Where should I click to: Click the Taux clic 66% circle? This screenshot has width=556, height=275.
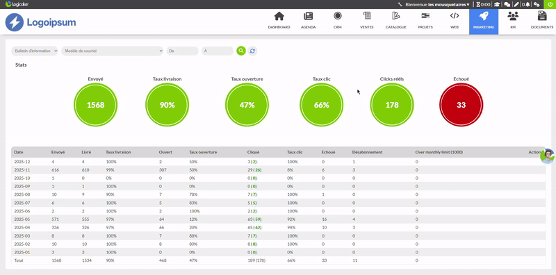322,105
